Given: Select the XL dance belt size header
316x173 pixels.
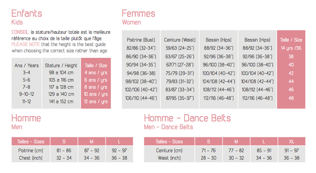Looking at the screenshot, I should [x=292, y=141].
